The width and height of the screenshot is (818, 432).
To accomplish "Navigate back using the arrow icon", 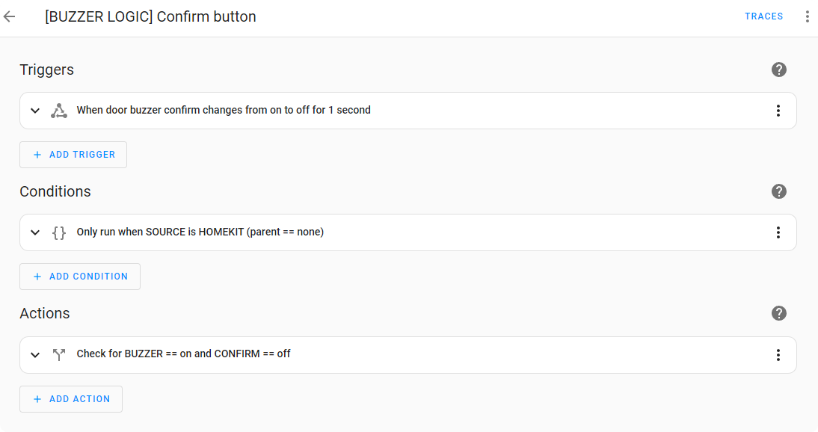I will 9,16.
